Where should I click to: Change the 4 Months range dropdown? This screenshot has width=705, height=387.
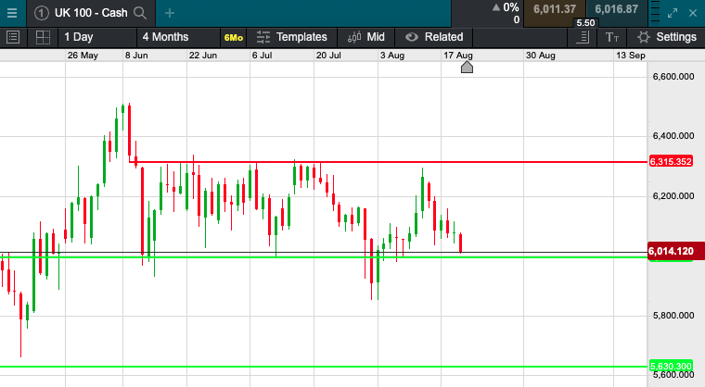(177, 37)
